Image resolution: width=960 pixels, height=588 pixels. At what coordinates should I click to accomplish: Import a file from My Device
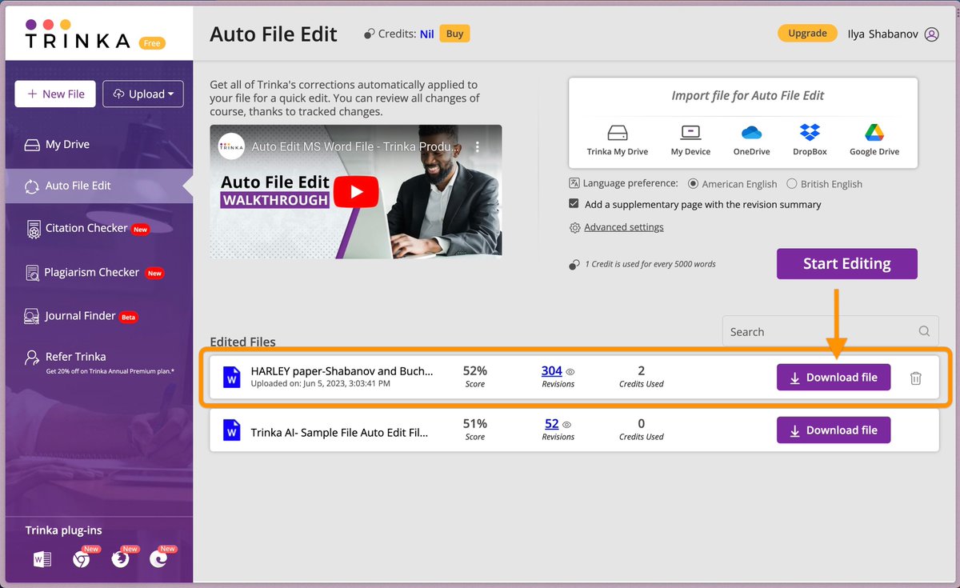pyautogui.click(x=690, y=138)
